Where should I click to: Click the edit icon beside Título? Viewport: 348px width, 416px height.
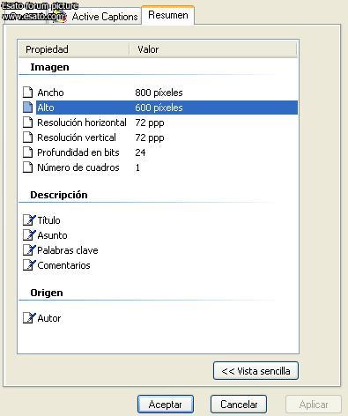29,219
